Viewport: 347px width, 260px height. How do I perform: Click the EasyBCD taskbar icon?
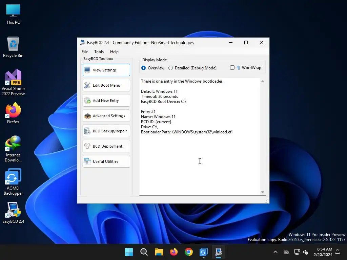pos(219,252)
